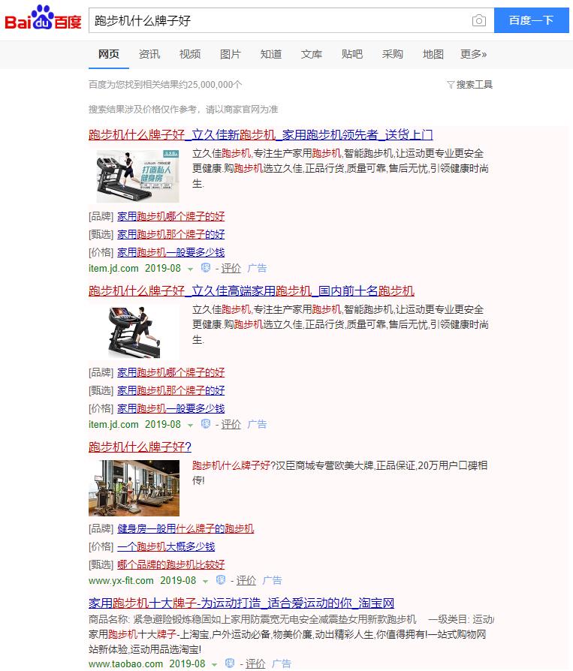Open the 家用跑步机十大牌子 Taobao result
This screenshot has width=573, height=671.
241,603
